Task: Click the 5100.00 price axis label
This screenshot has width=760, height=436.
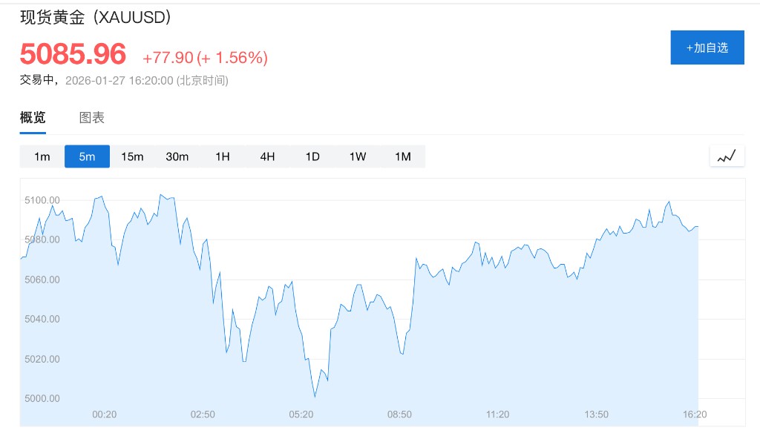Action: (42, 200)
